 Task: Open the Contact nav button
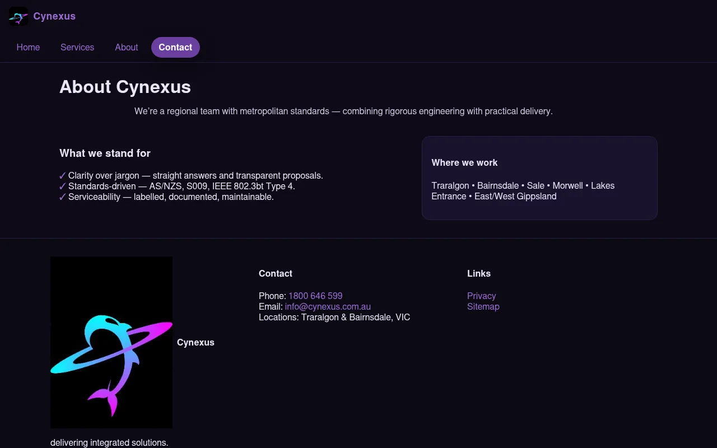[175, 47]
